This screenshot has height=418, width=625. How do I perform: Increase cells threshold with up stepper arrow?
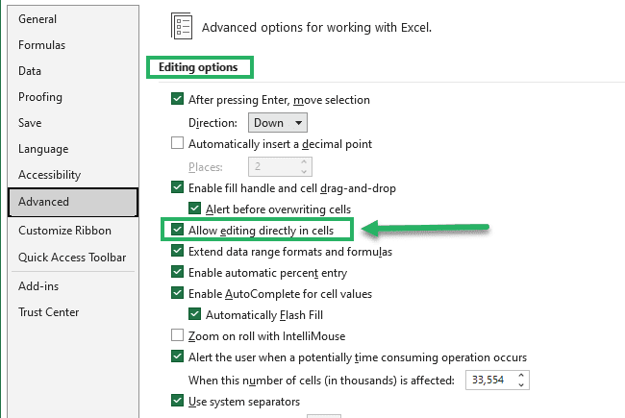pos(521,376)
